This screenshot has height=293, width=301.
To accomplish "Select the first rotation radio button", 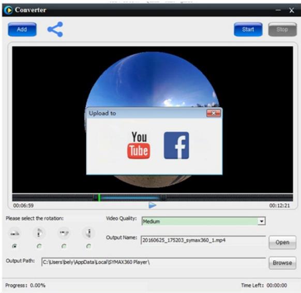I will (x=14, y=246).
